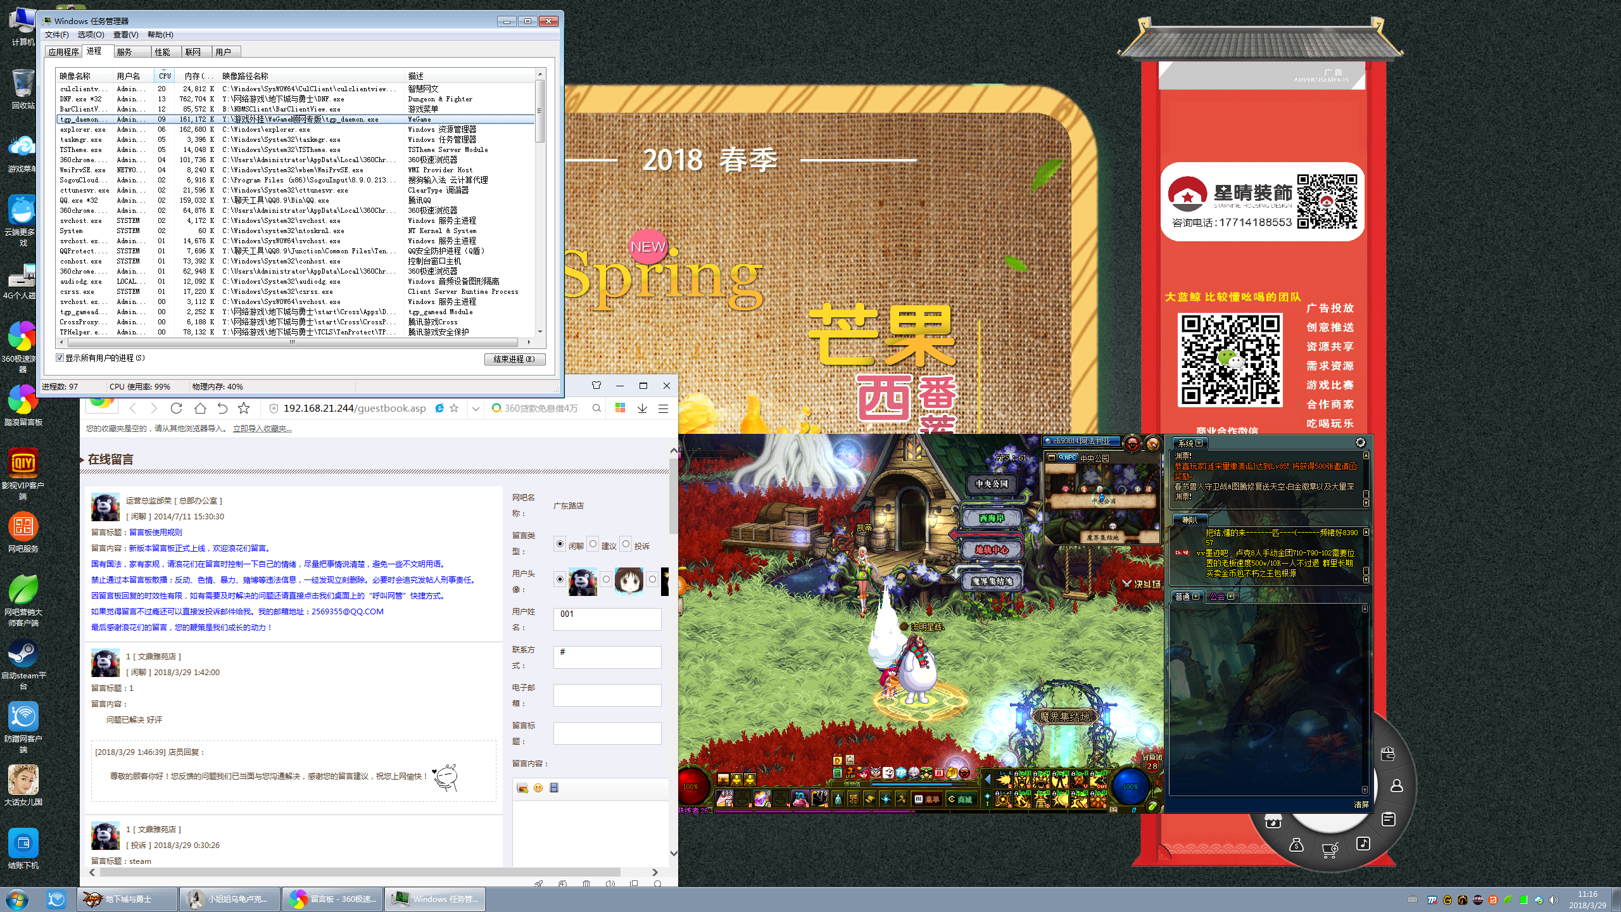Expand the 公会 chat tab plus box
Image resolution: width=1621 pixels, height=912 pixels.
(1230, 597)
